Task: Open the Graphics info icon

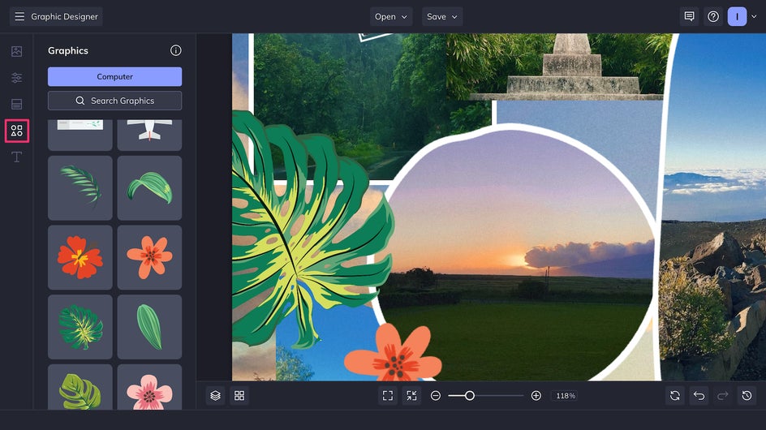Action: (x=176, y=50)
